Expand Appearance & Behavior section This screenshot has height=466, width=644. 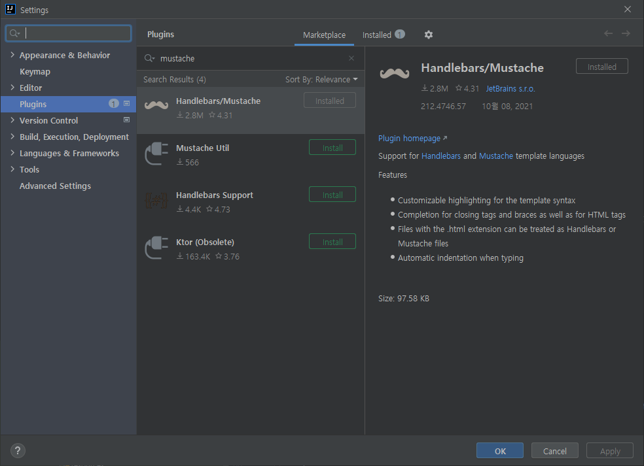click(12, 54)
